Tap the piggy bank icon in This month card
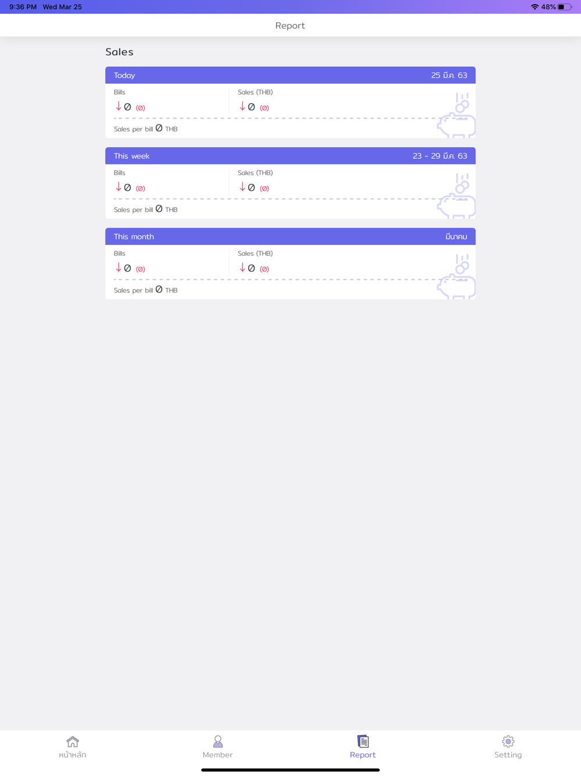This screenshot has width=581, height=776. 457,276
